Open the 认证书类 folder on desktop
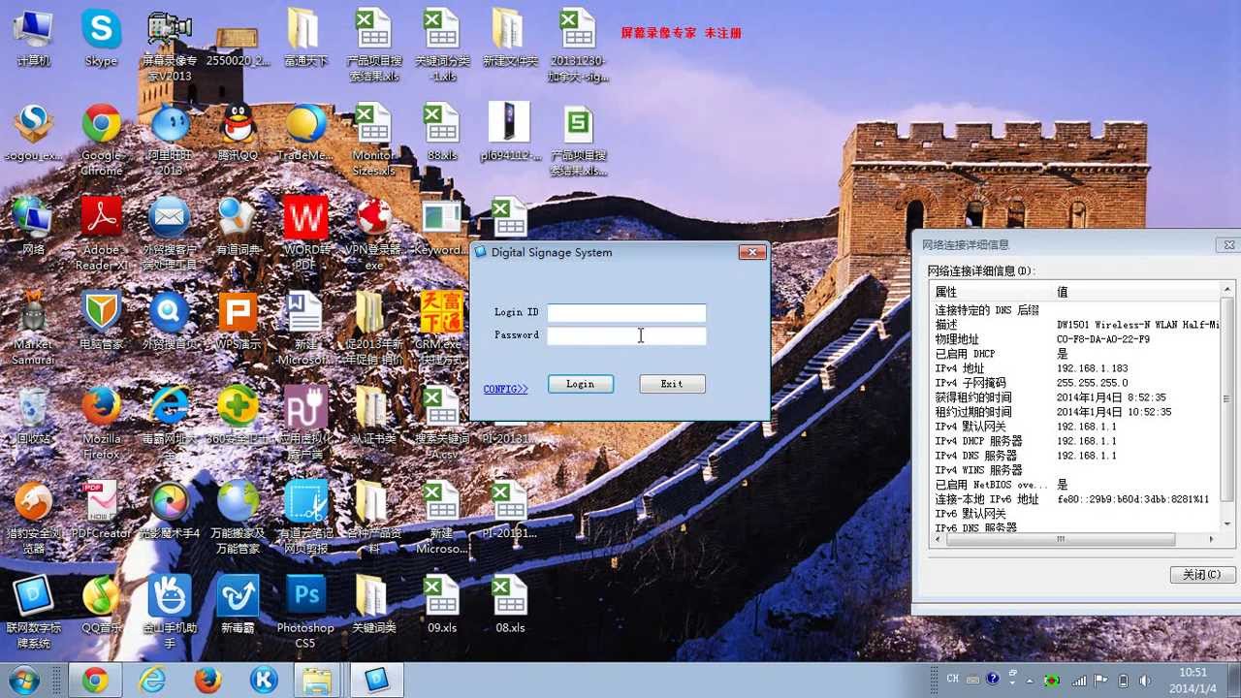 373,414
